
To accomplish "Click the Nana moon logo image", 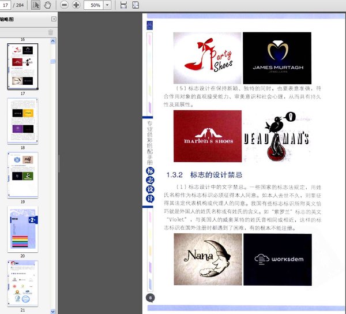I will point(208,260).
